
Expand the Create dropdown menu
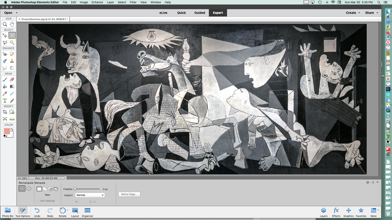pos(353,13)
